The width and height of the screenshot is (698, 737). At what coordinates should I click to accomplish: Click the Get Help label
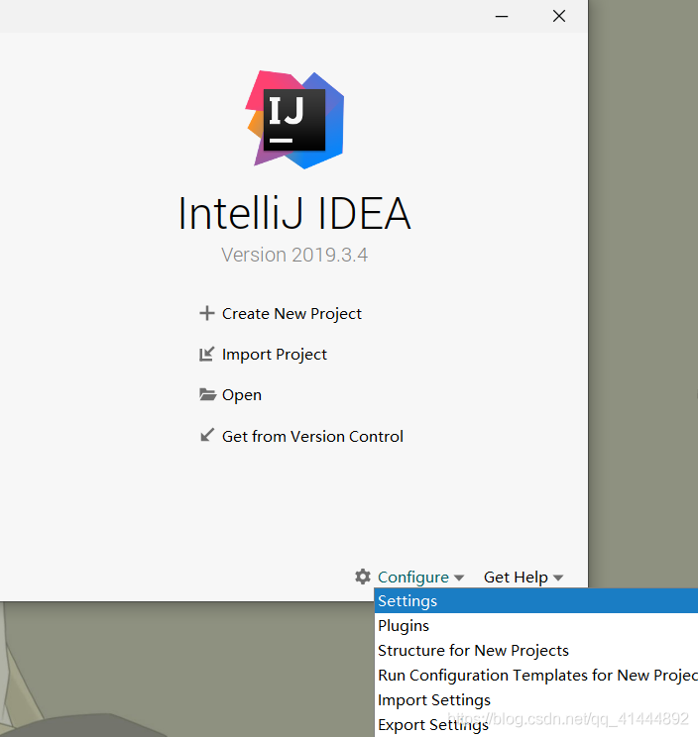(516, 578)
